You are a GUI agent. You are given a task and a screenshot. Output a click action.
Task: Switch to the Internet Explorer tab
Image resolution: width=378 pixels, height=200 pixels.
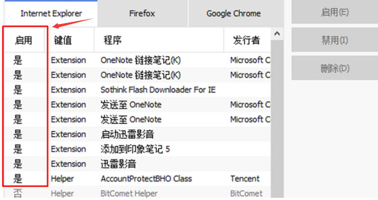[51, 14]
